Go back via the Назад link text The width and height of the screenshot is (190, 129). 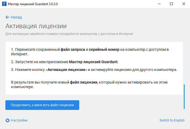tap(16, 17)
